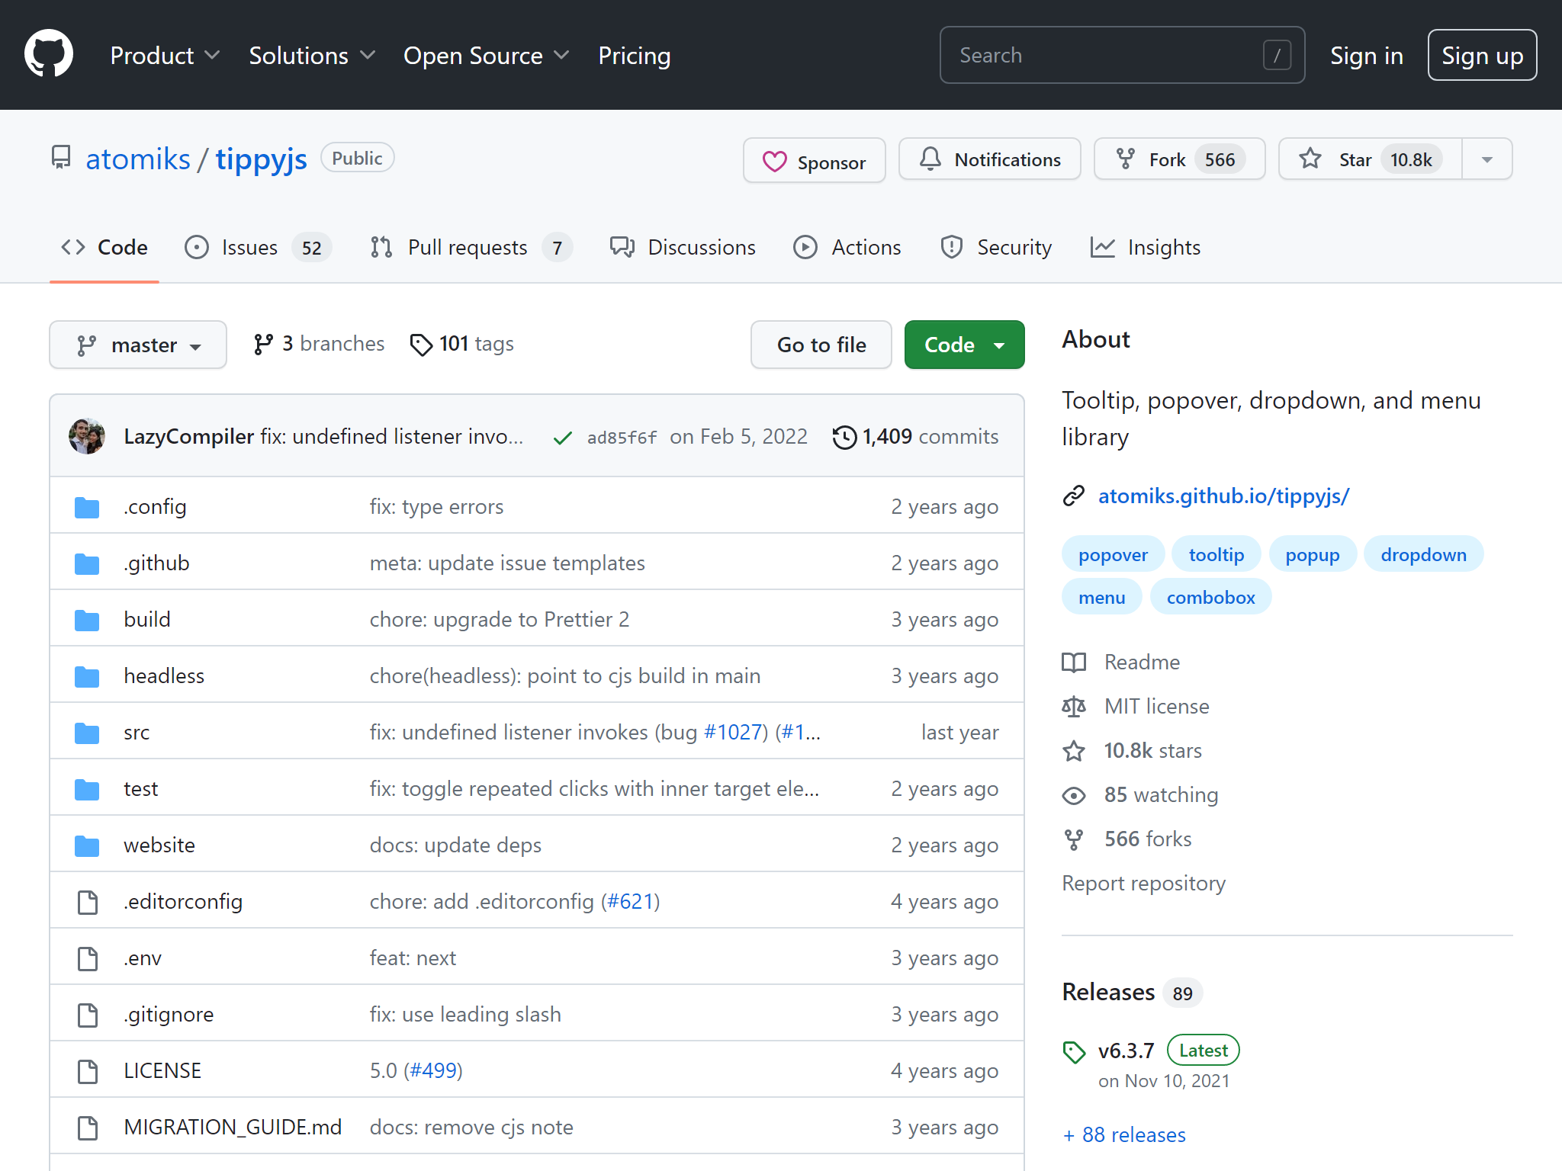Enable notifications for this repository
Screen dimensions: 1562x1171
pos(989,159)
